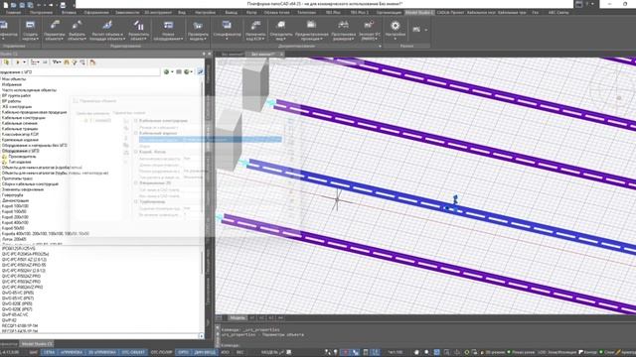The width and height of the screenshot is (636, 357).
Task: Click Предустановленные проекции ribbon icon
Action: (311, 25)
